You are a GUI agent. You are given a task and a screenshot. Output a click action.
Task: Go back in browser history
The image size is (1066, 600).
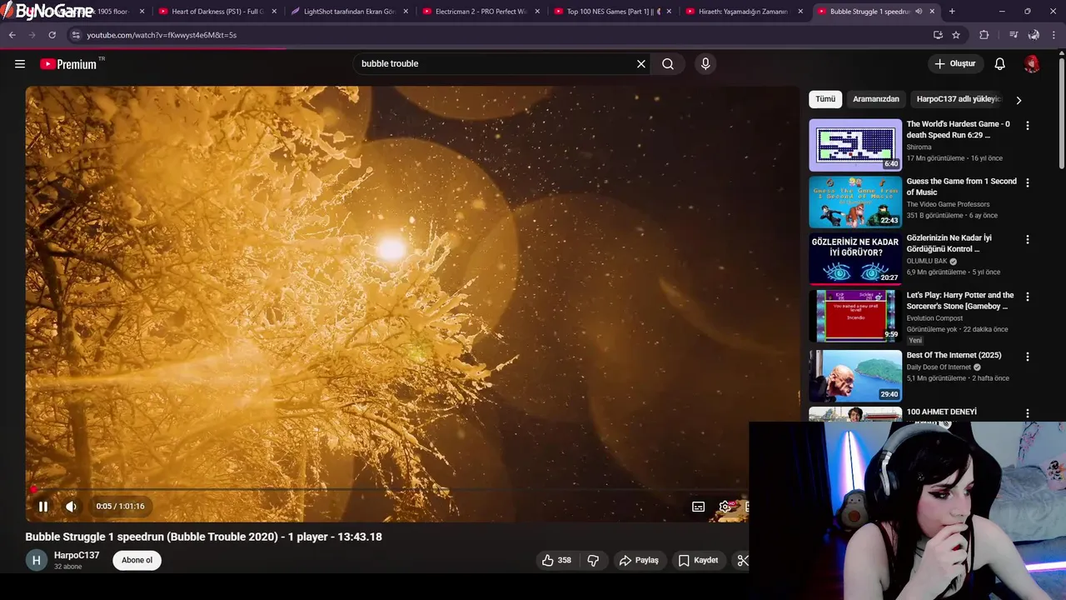12,35
